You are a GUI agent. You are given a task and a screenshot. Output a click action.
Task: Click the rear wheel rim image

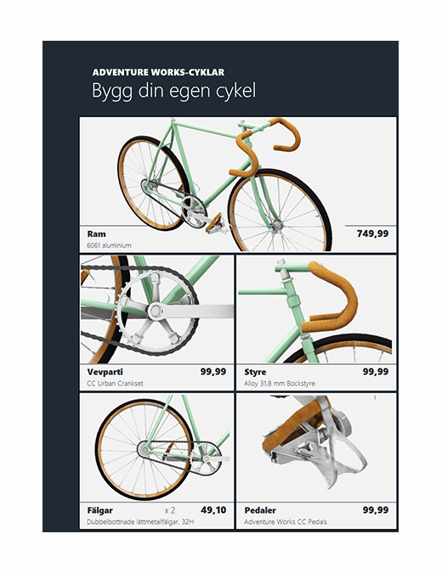click(x=157, y=447)
